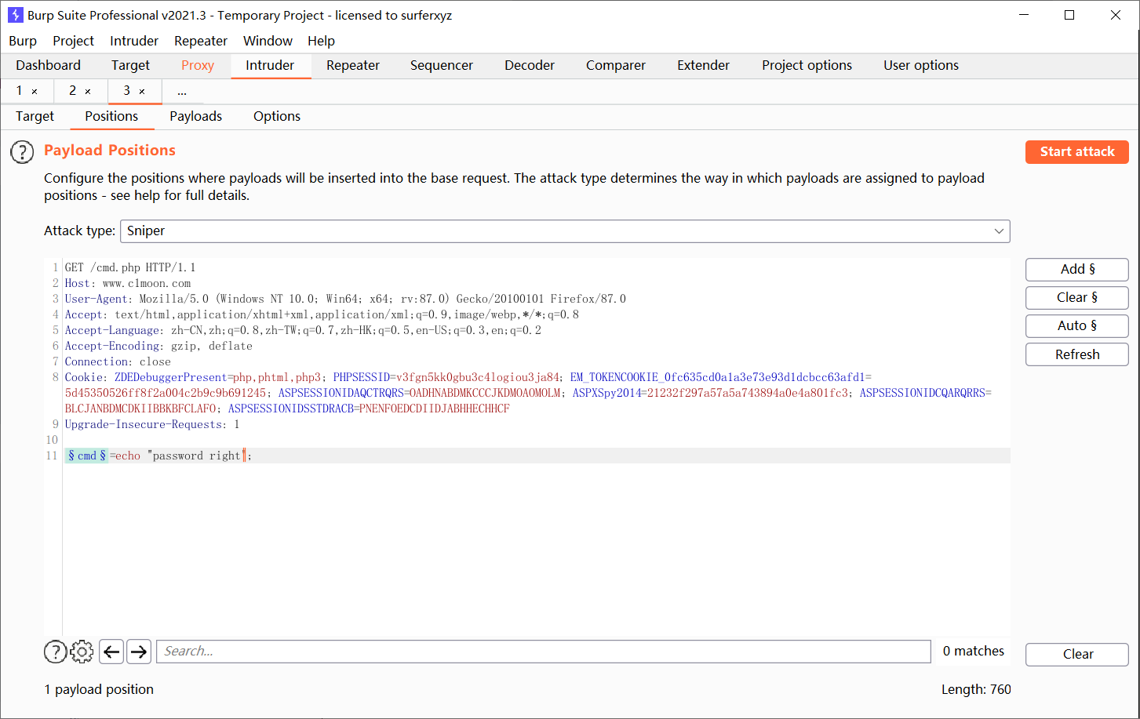Switch to the Payloads sub-tab
Image resolution: width=1140 pixels, height=719 pixels.
(196, 116)
